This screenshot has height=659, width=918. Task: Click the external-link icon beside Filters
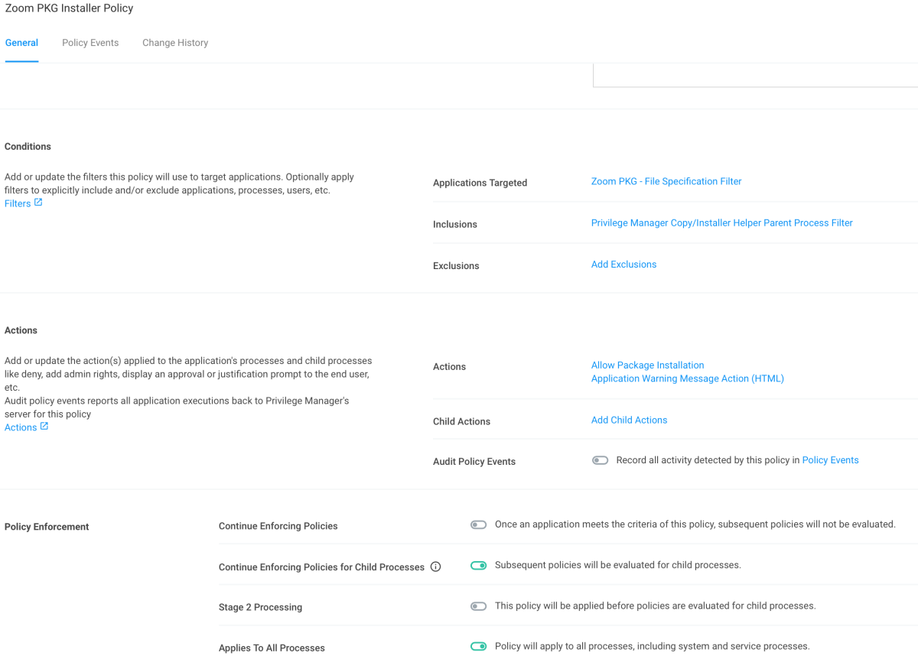point(38,203)
